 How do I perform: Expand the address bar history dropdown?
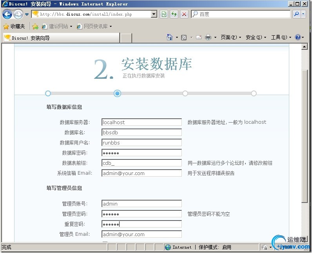click(x=154, y=14)
